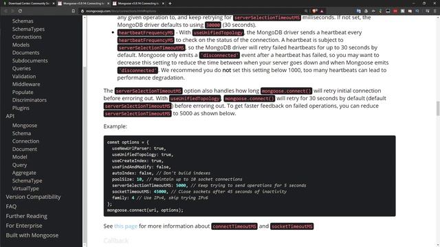Go to the Populate sidebar page
Image resolution: width=440 pixels, height=247 pixels.
[x=23, y=92]
